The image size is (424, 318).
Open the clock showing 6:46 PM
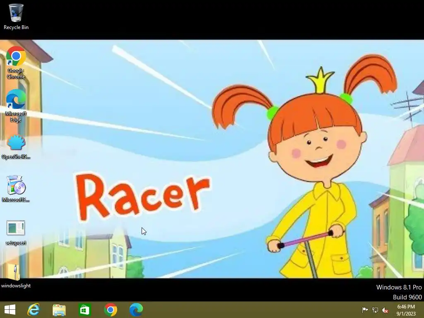point(406,307)
